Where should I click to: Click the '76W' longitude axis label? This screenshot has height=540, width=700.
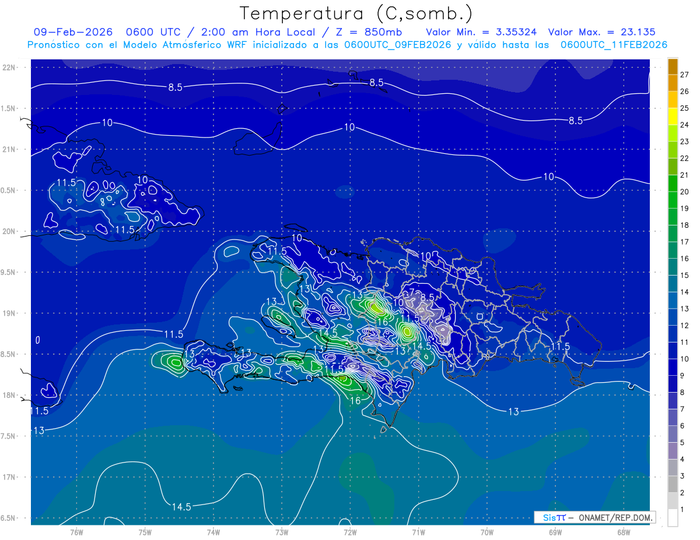(x=76, y=532)
